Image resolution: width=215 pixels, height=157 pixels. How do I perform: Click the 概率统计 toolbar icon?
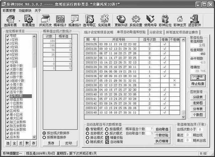pyautogui.click(x=61, y=20)
